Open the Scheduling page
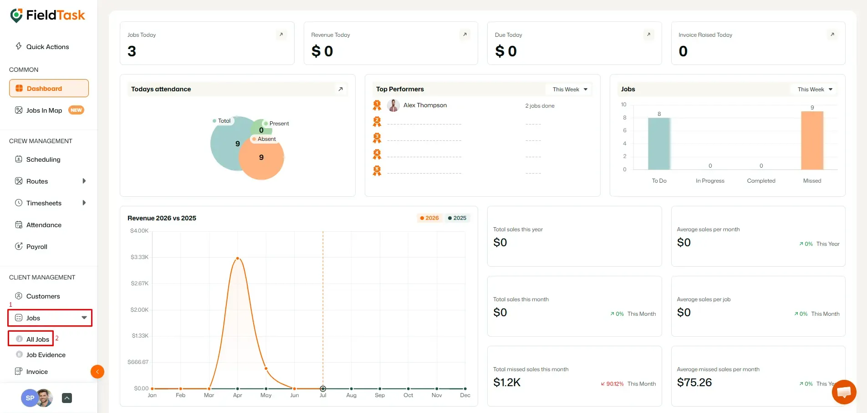 (43, 159)
